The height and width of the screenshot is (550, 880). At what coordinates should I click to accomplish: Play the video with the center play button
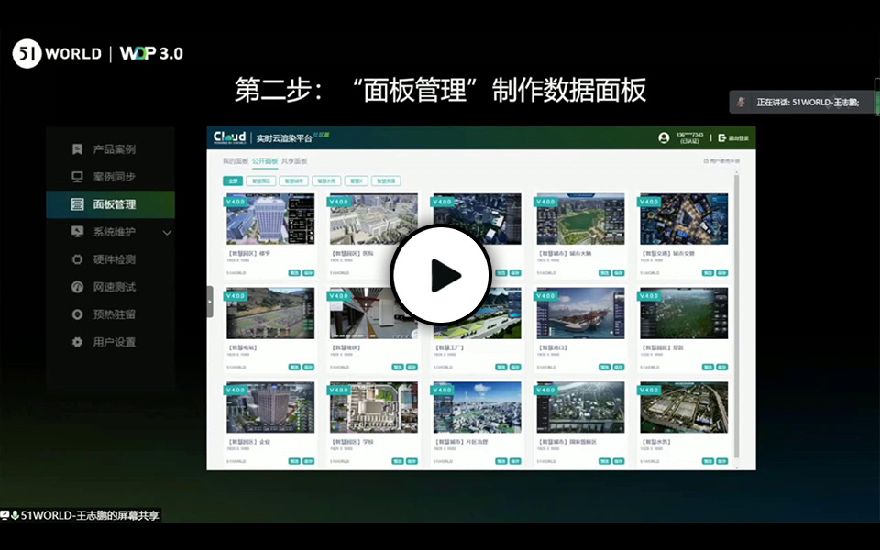[441, 275]
